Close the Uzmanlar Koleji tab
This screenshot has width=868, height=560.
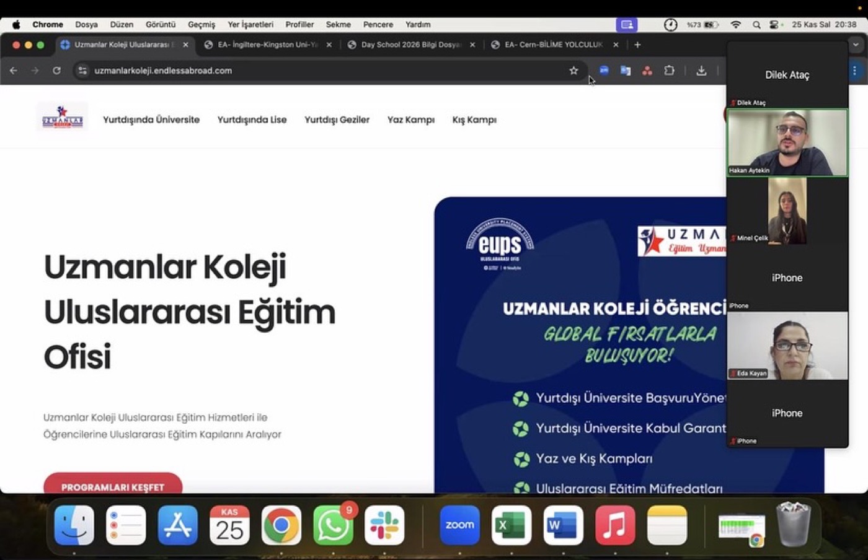click(185, 45)
